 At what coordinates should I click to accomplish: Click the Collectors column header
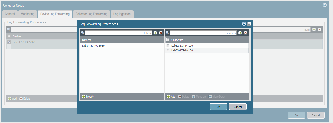pyautogui.click(x=210, y=40)
